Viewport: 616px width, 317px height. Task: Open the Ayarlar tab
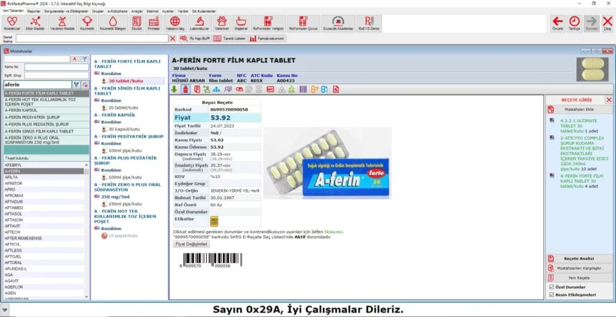[168, 11]
